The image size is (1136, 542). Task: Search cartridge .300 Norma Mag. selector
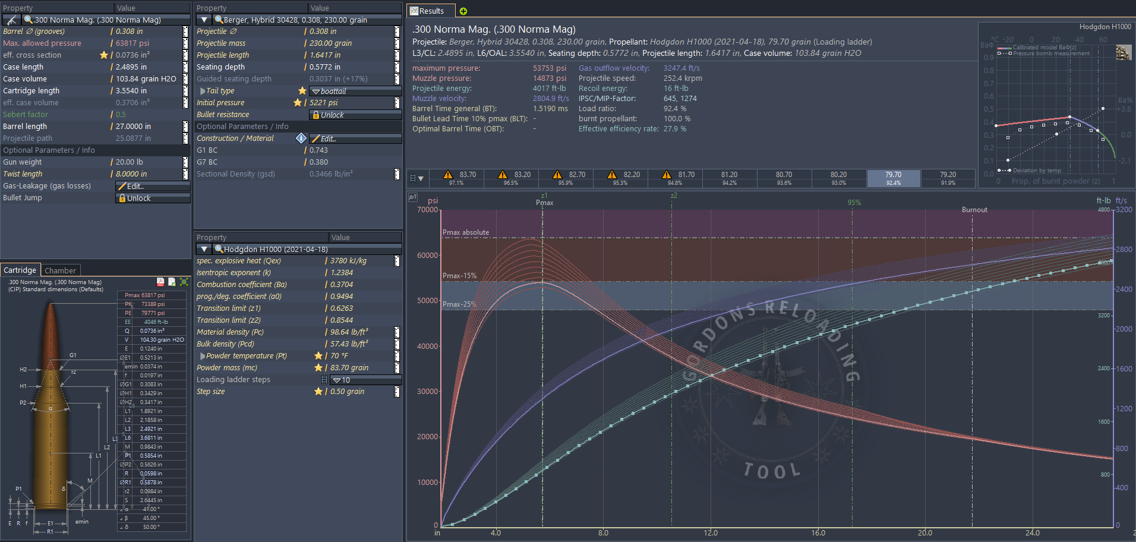coord(106,20)
